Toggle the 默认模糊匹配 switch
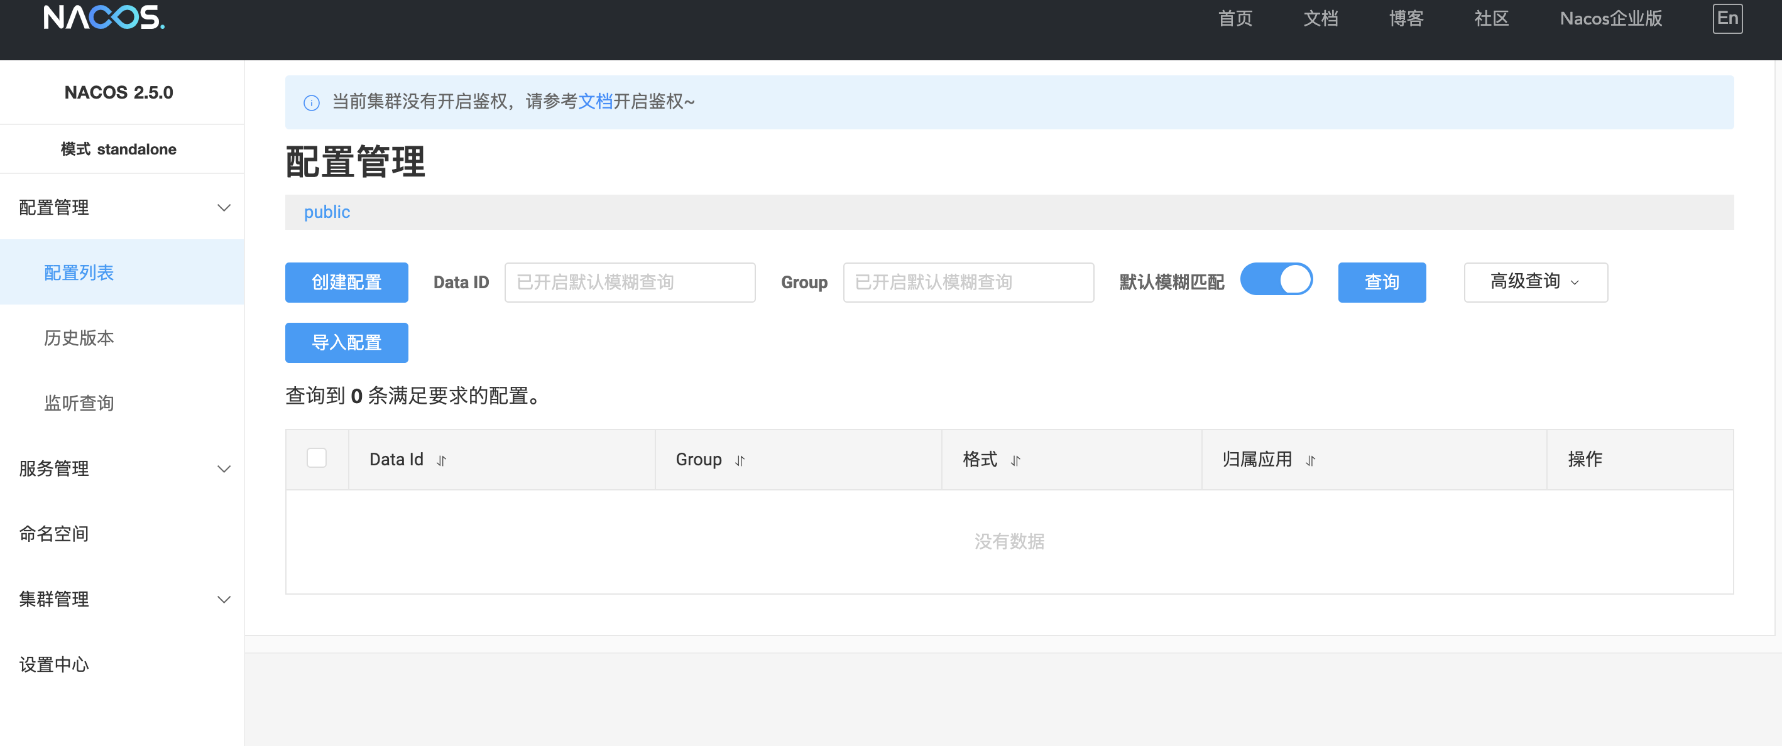The image size is (1782, 746). (1276, 280)
